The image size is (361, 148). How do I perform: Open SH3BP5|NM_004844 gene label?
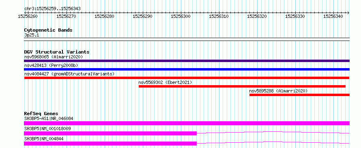(44, 139)
